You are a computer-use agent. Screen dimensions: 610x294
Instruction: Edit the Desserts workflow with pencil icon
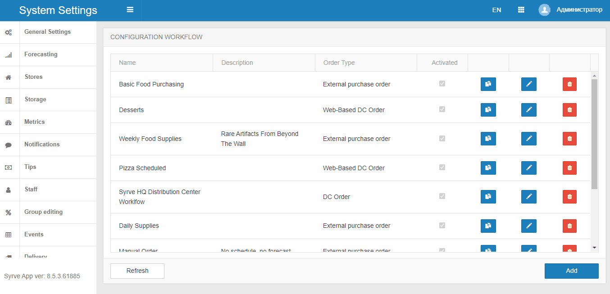click(x=528, y=110)
